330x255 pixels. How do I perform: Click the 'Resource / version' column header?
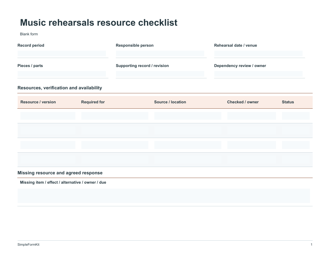tap(38, 102)
